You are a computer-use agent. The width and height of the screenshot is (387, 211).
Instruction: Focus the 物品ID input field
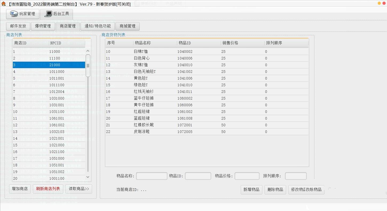[198, 176]
